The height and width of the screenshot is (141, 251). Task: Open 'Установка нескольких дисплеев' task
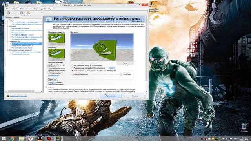point(24,39)
